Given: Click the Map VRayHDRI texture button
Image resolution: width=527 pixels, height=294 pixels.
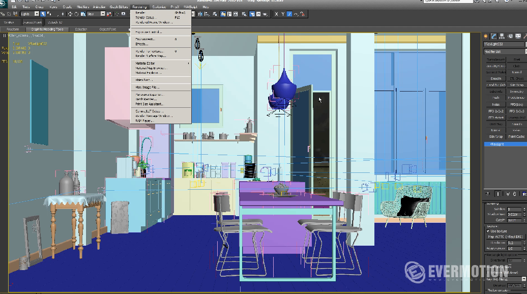Looking at the screenshot, I should 505,237.
